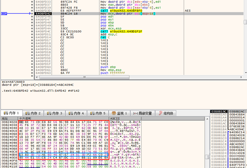This screenshot has height=168, width=247.
Task: Select stack value ABCA092C
Action: tap(237, 144)
